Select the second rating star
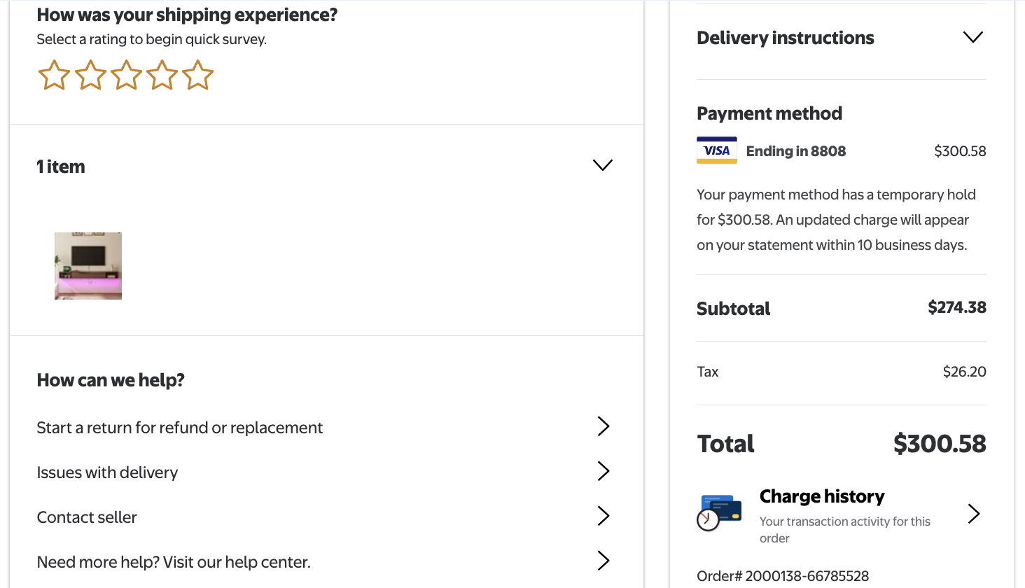1025x588 pixels. pos(90,76)
